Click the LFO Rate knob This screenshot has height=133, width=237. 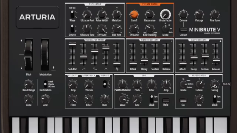coord(137,99)
